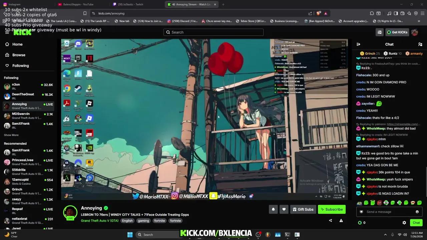
Task: Click the Grand Theft Auto V category link
Action: (x=99, y=221)
